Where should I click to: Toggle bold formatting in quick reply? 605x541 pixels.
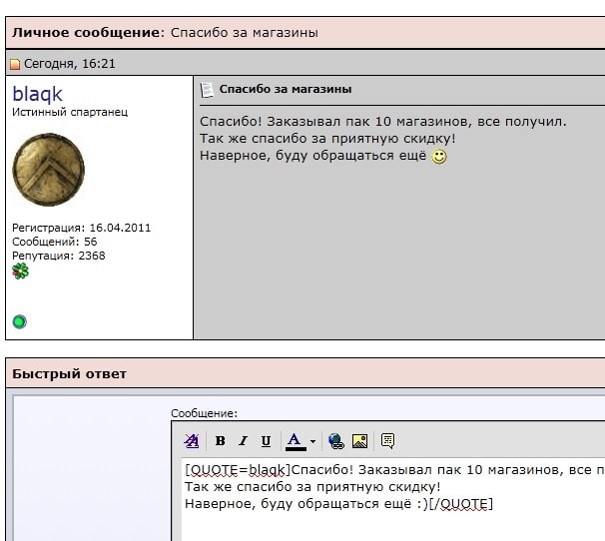[x=220, y=440]
